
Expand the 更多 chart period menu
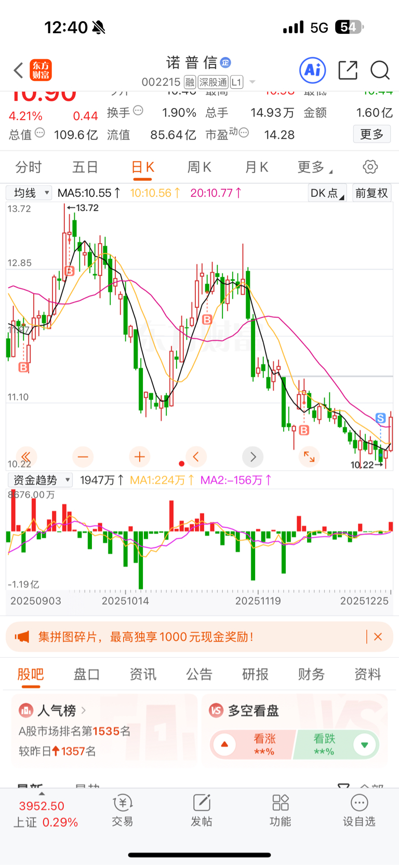pos(315,167)
